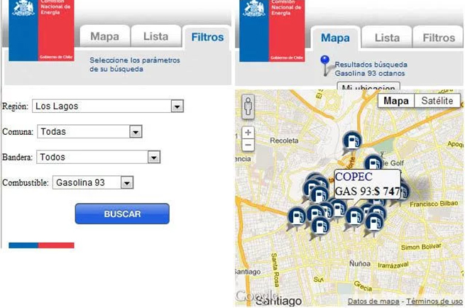Click the gas station marker left of Golf label
Viewport: 465px width, 308px height.
click(x=373, y=163)
